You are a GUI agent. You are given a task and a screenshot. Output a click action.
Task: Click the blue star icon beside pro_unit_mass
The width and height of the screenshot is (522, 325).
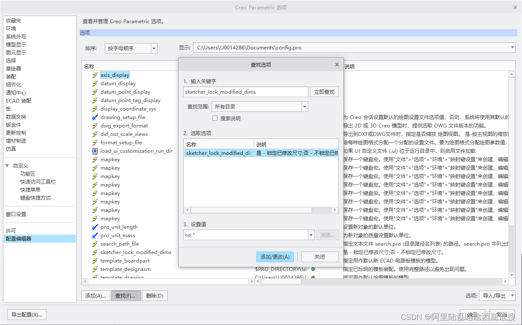pos(95,236)
